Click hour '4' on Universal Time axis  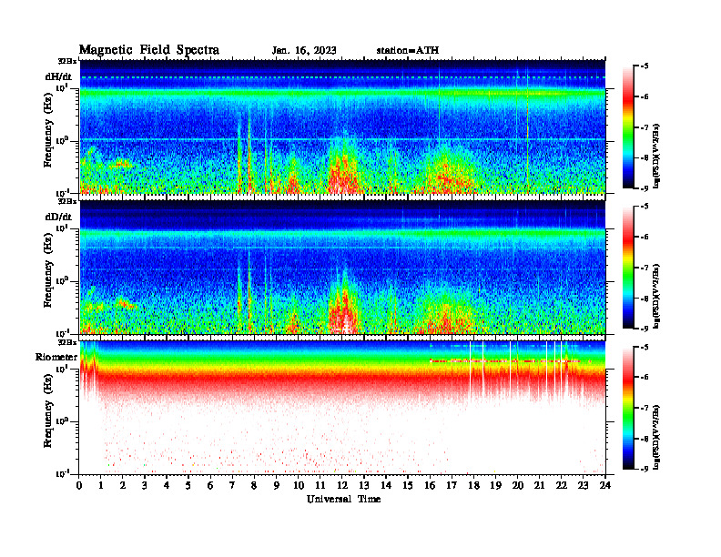[x=167, y=485]
